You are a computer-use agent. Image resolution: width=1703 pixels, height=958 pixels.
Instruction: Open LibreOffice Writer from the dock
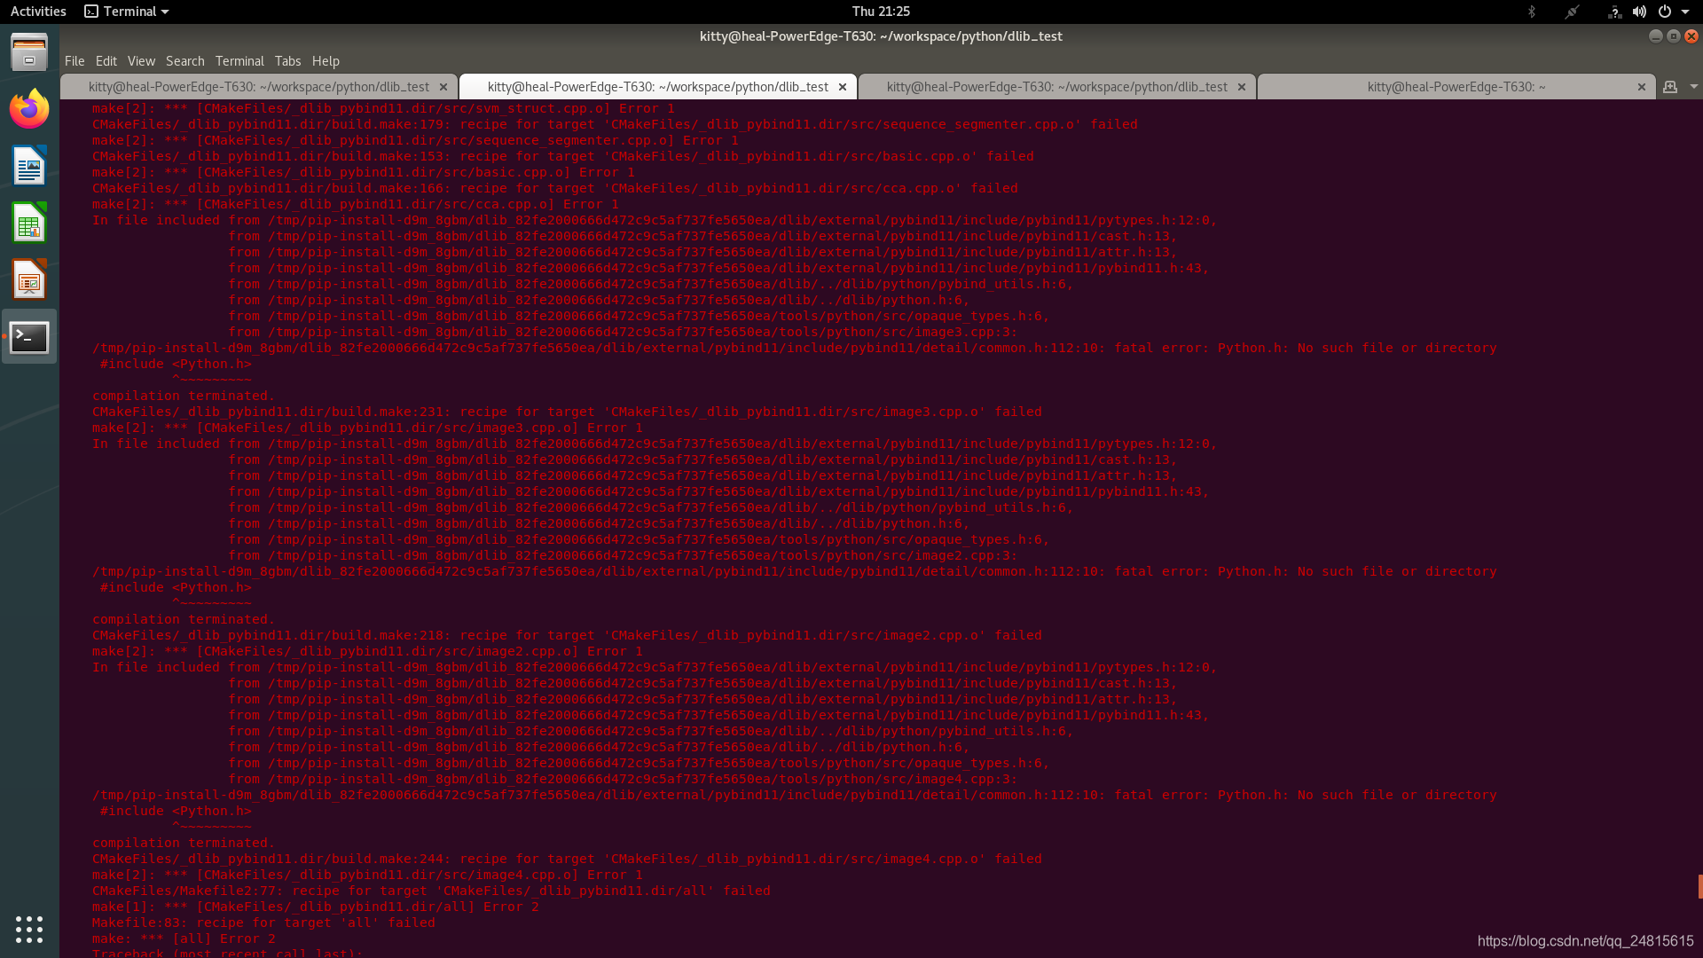[29, 167]
